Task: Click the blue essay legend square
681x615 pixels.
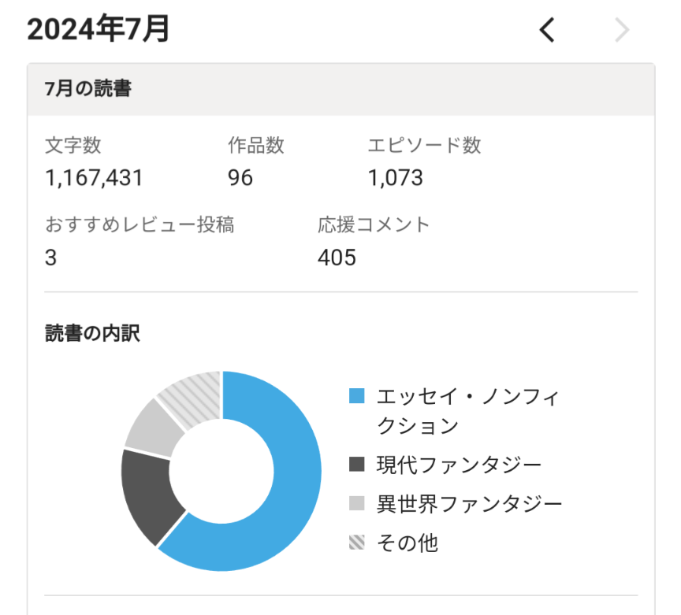Action: click(357, 395)
